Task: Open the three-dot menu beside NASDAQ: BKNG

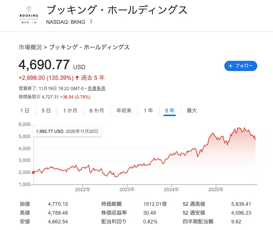Action: [x=91, y=22]
